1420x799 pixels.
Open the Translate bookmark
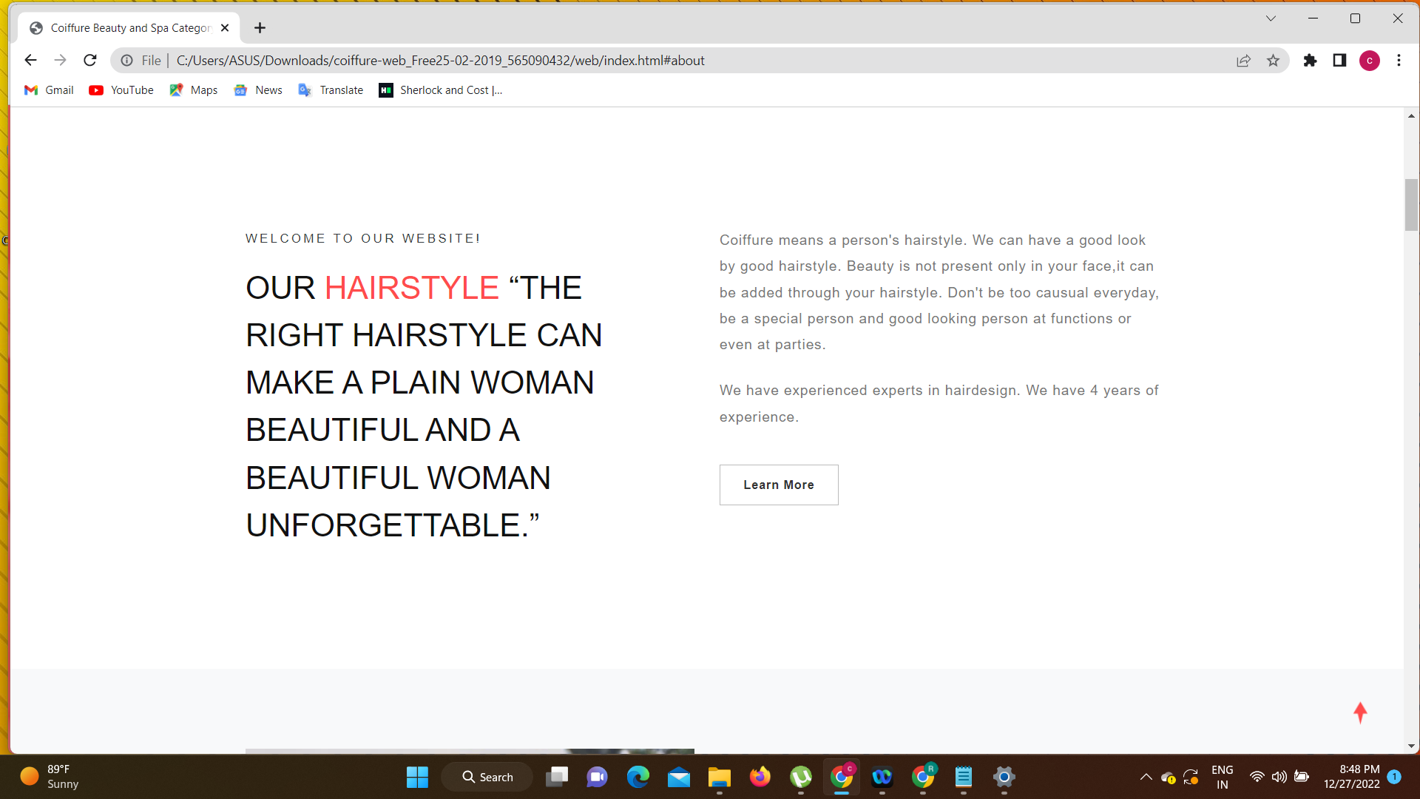(331, 90)
